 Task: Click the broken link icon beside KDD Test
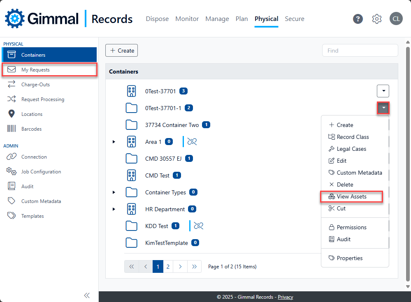pyautogui.click(x=198, y=226)
